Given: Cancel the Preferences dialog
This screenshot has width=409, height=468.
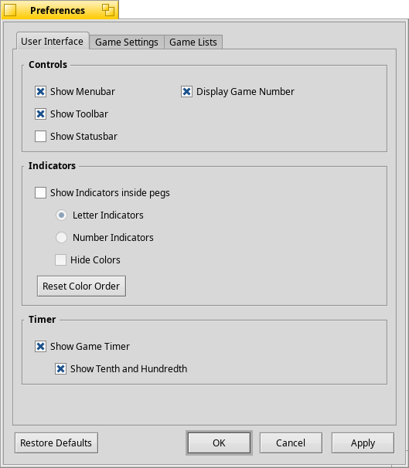Looking at the screenshot, I should 291,443.
